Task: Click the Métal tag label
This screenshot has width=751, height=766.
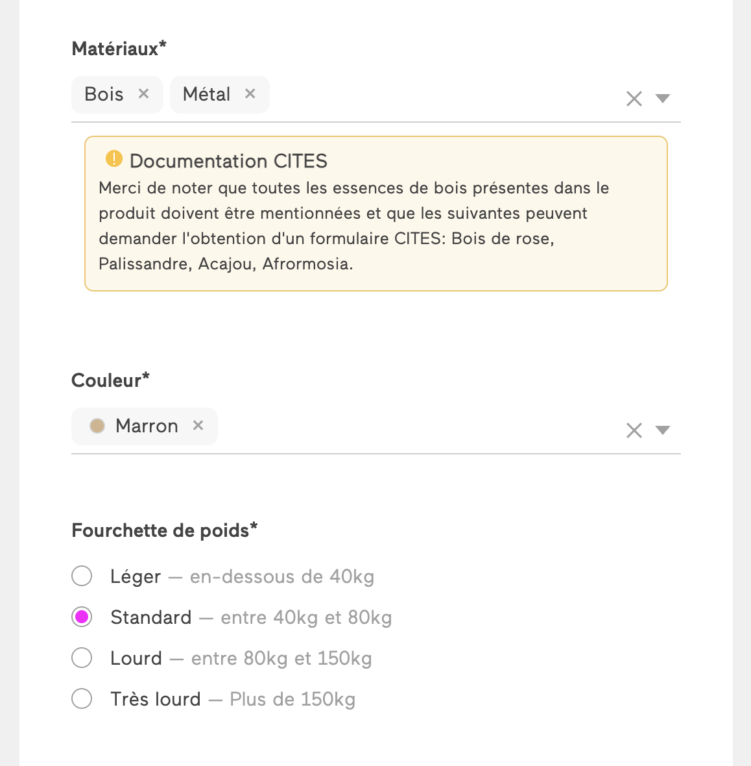Action: click(x=207, y=93)
